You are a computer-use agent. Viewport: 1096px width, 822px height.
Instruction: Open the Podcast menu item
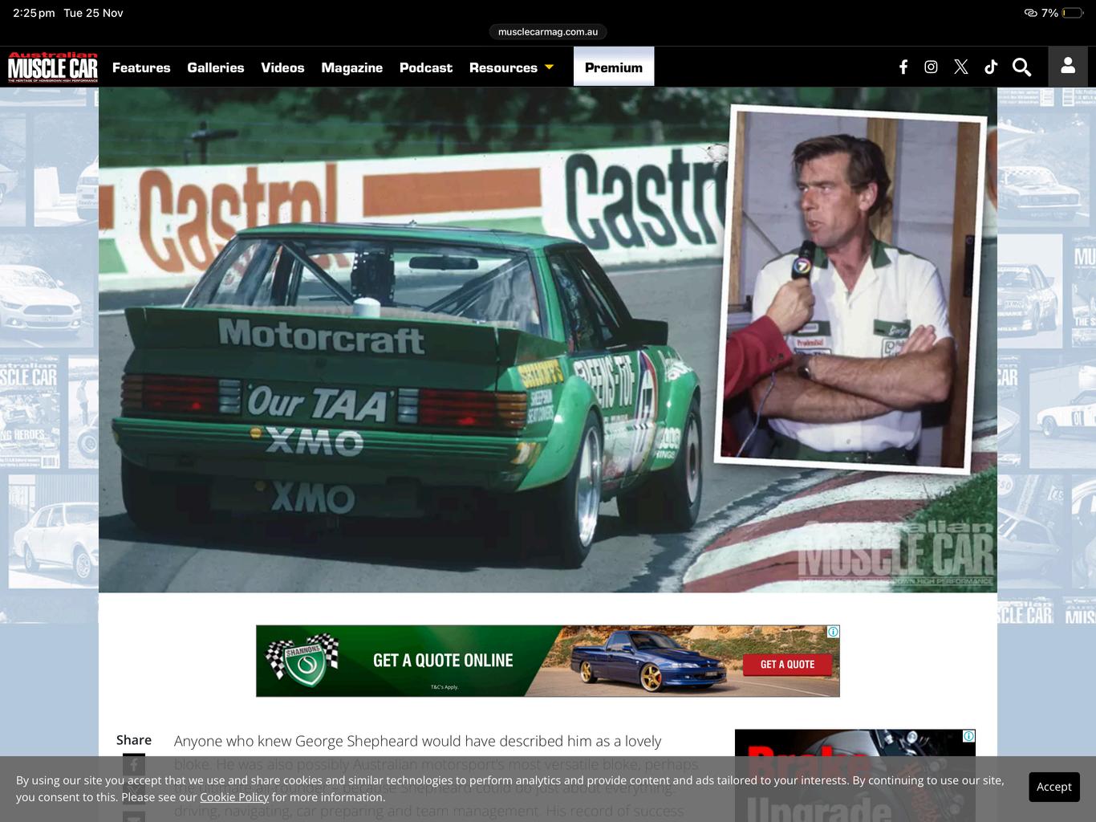point(426,67)
